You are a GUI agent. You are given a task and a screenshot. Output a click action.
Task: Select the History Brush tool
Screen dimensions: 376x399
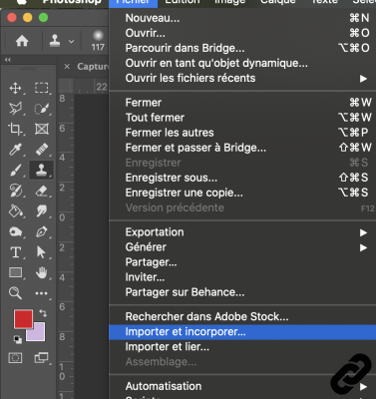15,191
